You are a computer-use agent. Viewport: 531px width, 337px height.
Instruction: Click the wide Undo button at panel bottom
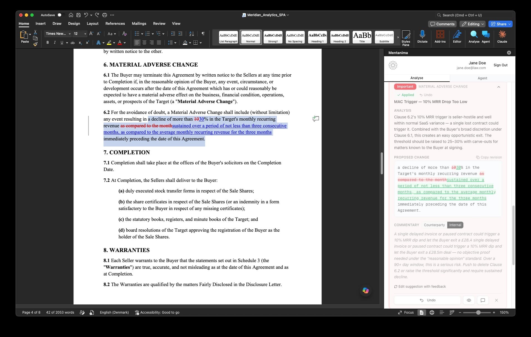coord(427,300)
